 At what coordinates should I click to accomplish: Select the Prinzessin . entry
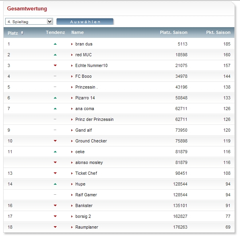(x=86, y=87)
